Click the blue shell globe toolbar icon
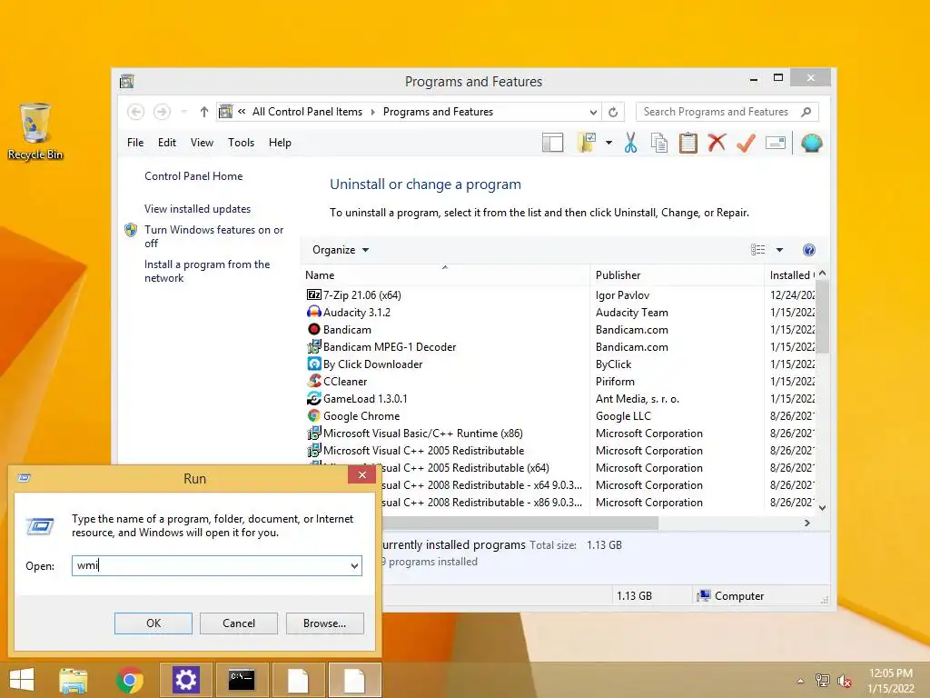 pyautogui.click(x=811, y=143)
